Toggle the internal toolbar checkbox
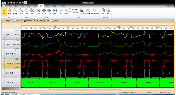The height and width of the screenshot is (95, 176). pos(70,12)
